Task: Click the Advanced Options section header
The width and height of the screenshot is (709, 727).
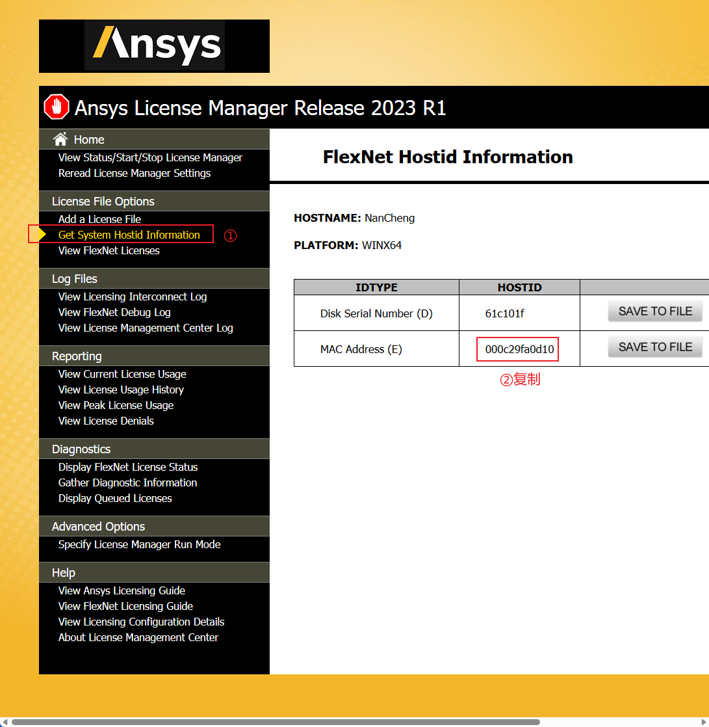Action: click(154, 526)
